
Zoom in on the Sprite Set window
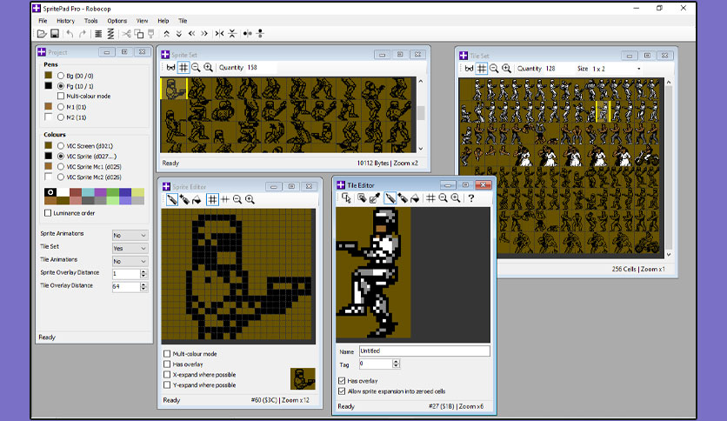(209, 68)
